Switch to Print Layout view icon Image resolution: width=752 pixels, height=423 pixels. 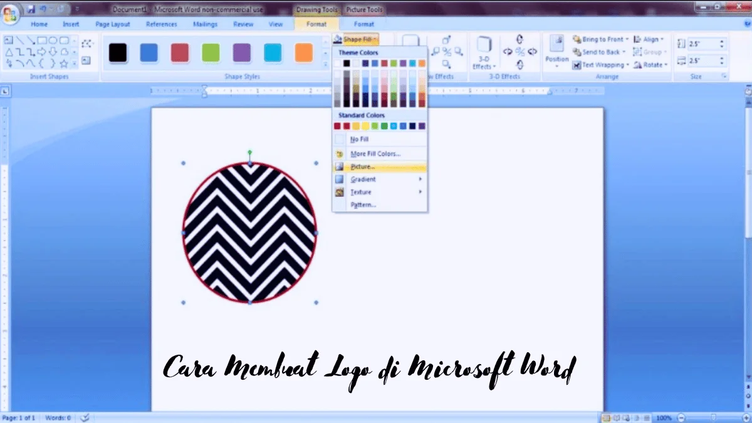click(606, 417)
